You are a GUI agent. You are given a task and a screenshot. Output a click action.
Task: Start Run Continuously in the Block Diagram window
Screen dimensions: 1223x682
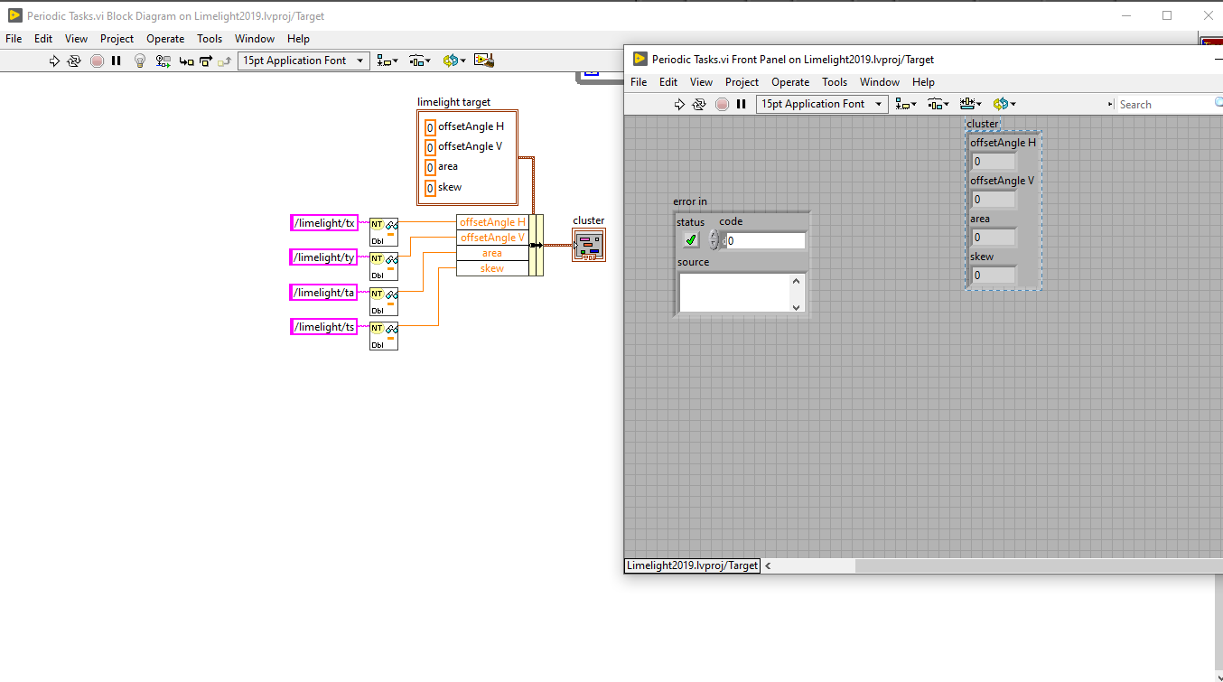75,61
